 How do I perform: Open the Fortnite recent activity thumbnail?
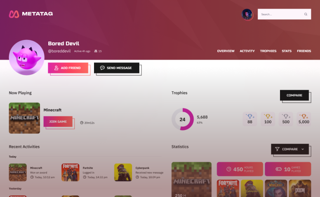point(71,172)
